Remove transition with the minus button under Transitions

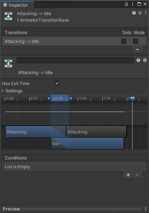pyautogui.click(x=137, y=49)
